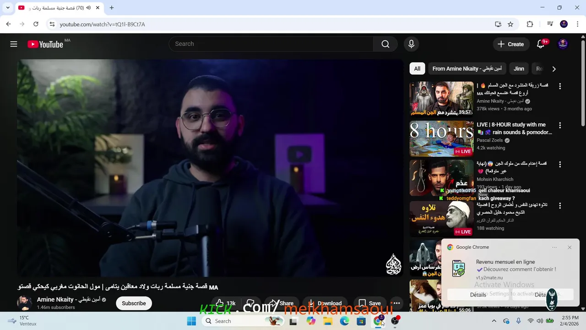The height and width of the screenshot is (330, 586).
Task: Go back in Chrome browser
Action: 9,24
